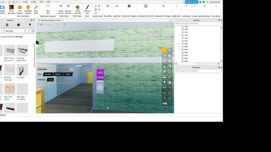Click Explorer horizontal scrollbar
The image size is (271, 152).
(x=197, y=64)
